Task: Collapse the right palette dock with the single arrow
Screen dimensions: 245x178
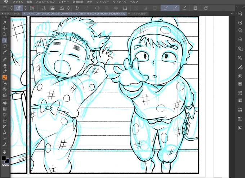Action: coord(237,7)
